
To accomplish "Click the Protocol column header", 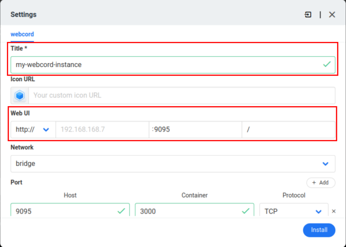I will [x=294, y=195].
